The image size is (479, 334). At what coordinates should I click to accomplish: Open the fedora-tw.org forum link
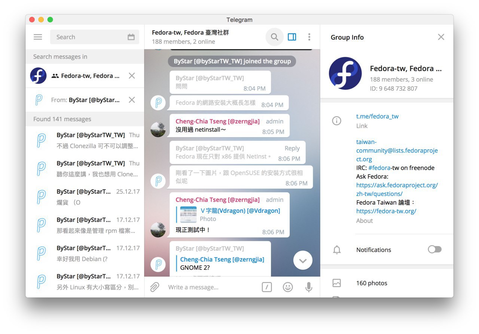click(x=386, y=211)
